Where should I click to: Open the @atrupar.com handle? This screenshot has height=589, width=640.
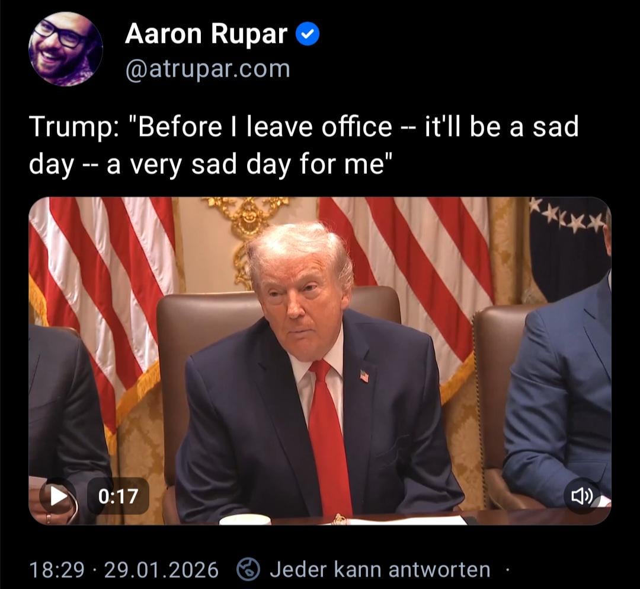pos(208,69)
